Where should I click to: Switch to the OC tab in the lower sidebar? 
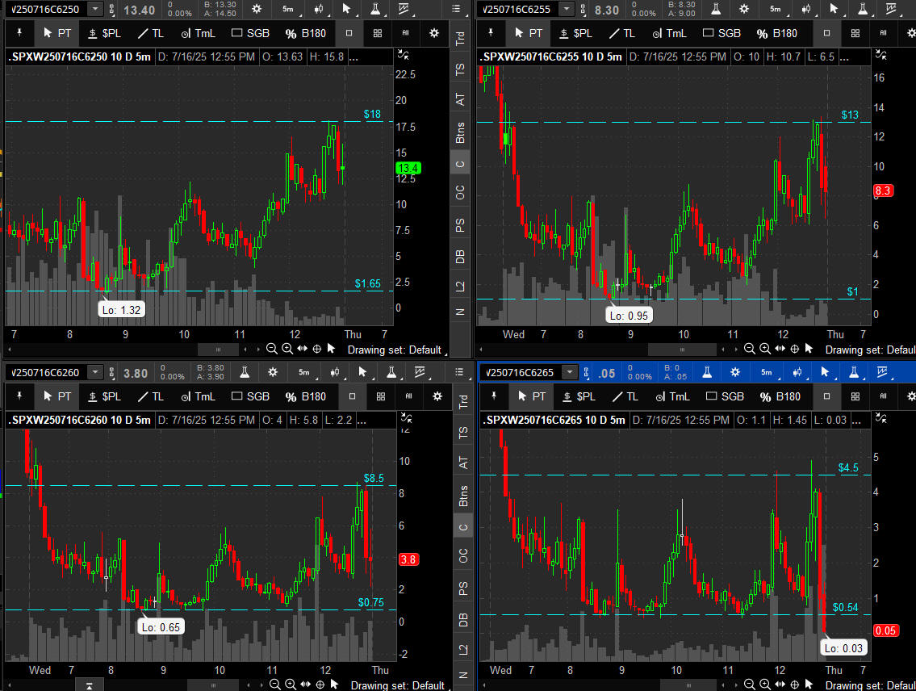461,556
